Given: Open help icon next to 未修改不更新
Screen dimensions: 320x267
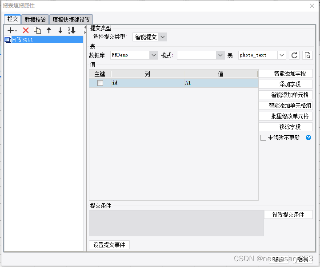Looking at the screenshot, I should (308, 138).
